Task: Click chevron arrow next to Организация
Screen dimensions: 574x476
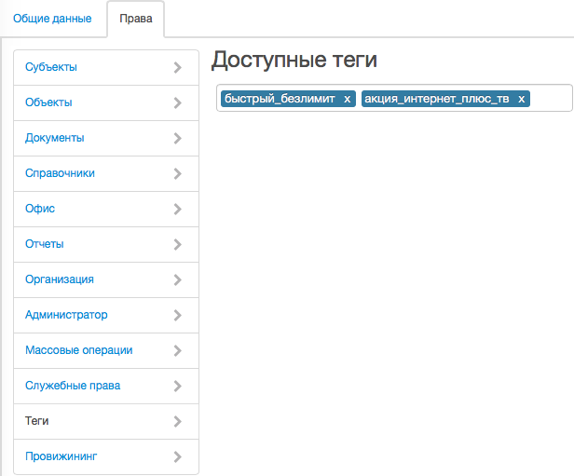Action: [178, 279]
